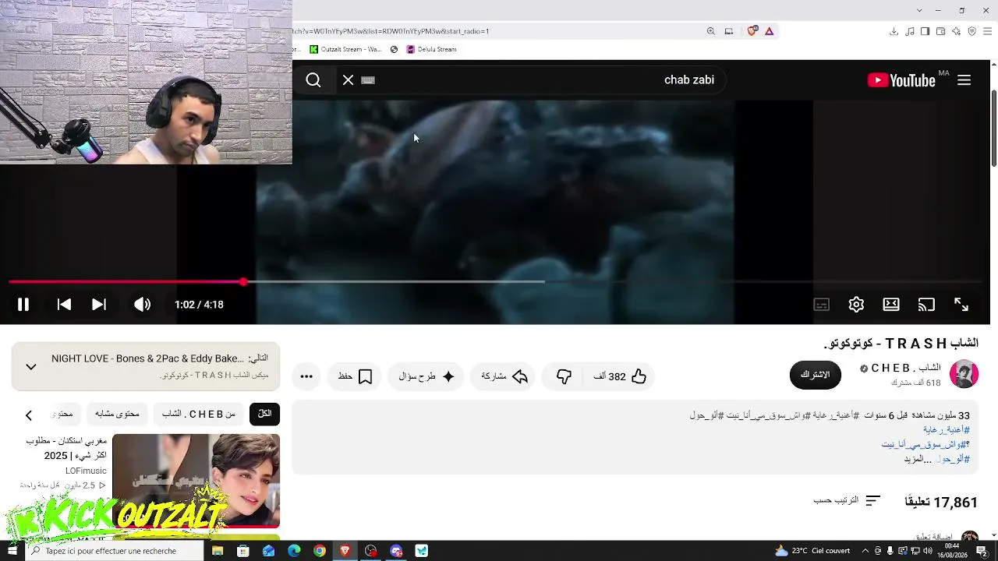Open the comments sort menu الترتيب حسب

coord(847,500)
